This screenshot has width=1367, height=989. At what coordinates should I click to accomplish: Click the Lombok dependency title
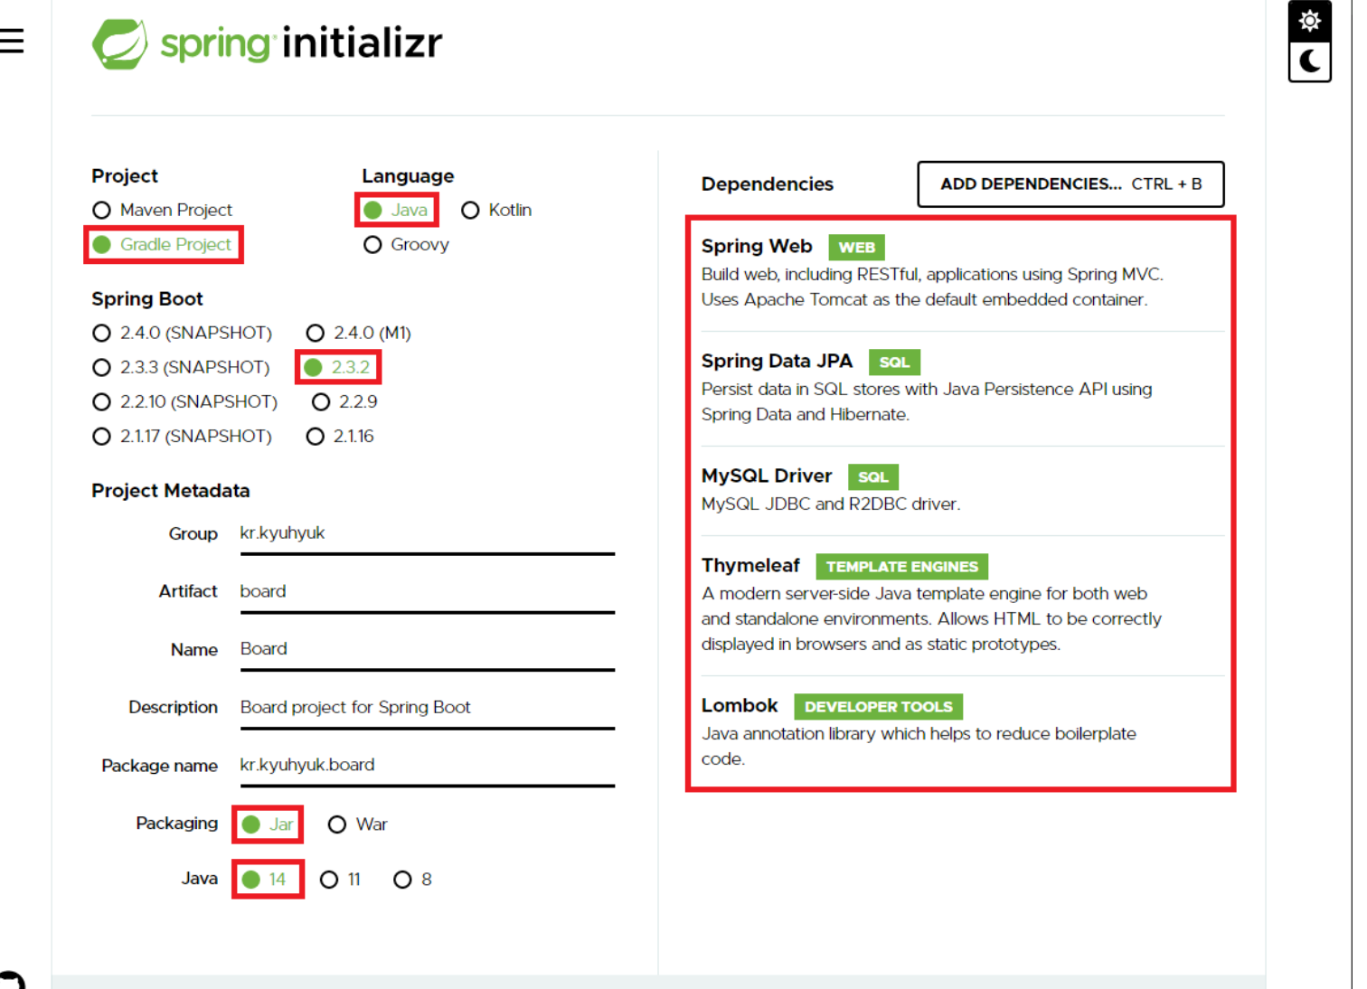pyautogui.click(x=740, y=705)
